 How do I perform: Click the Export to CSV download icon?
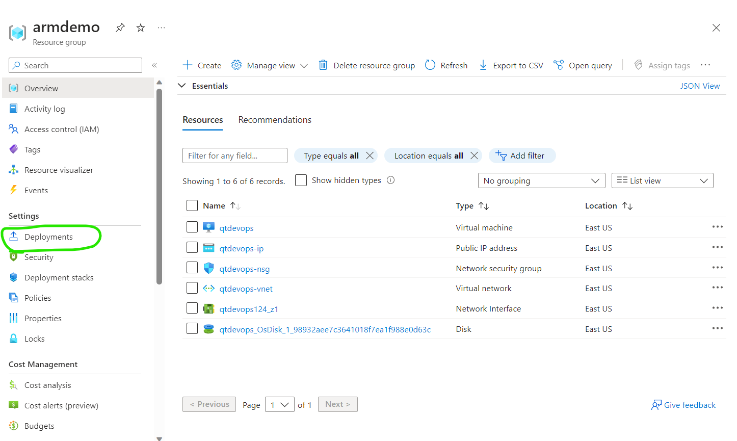click(483, 65)
